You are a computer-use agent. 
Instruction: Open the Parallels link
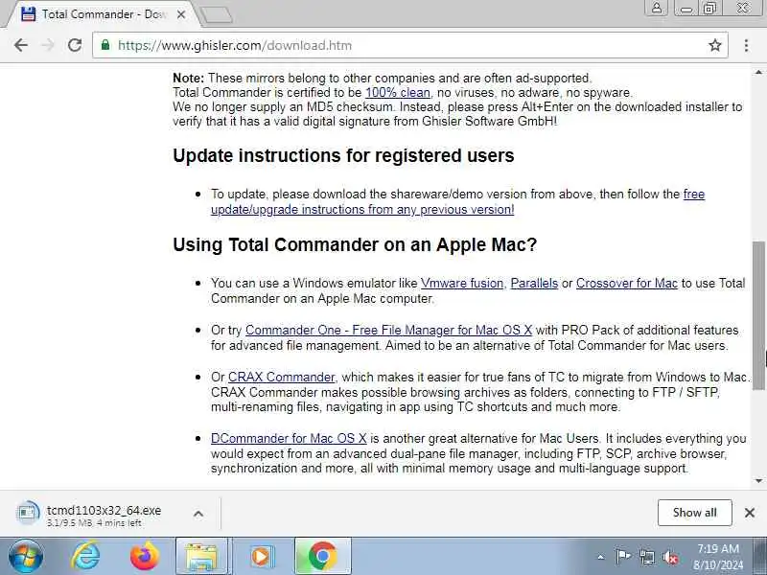(534, 283)
